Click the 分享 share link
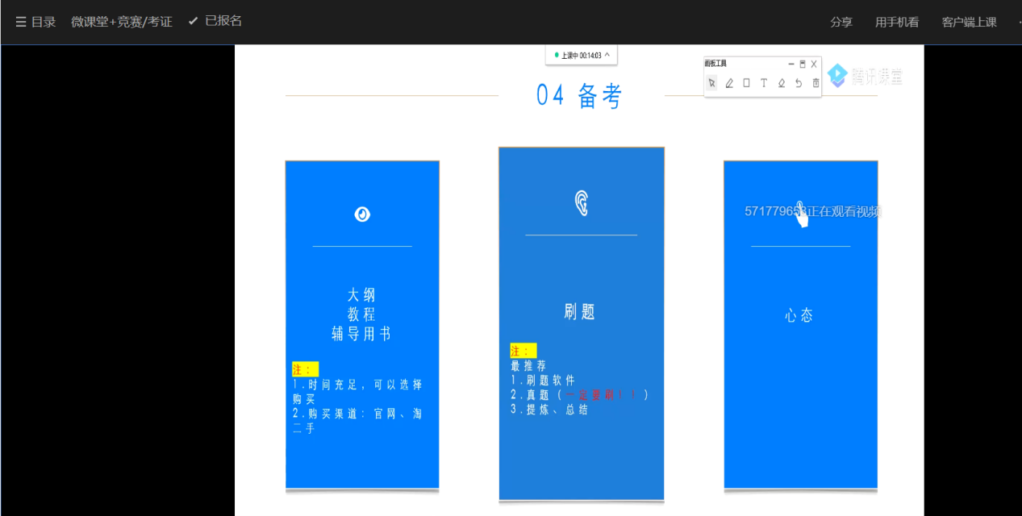 click(x=841, y=22)
